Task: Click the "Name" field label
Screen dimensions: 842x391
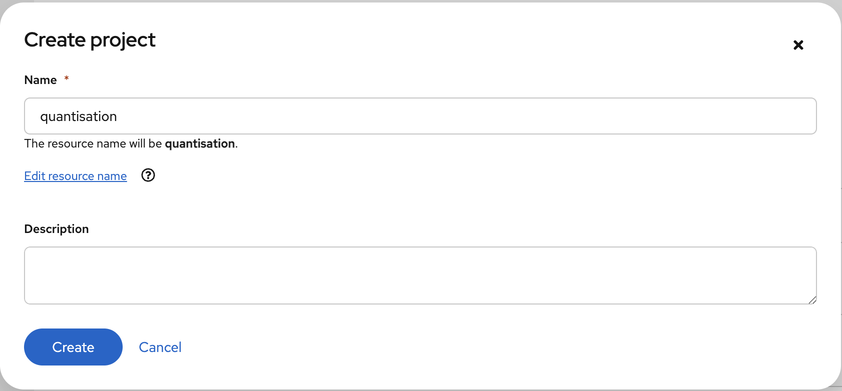Action: pyautogui.click(x=41, y=80)
